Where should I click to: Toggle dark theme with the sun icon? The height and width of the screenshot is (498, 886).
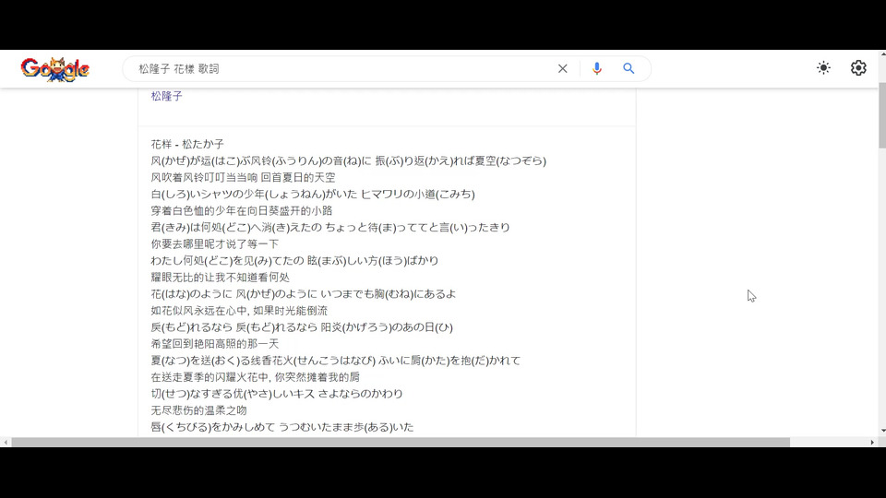[x=823, y=67]
